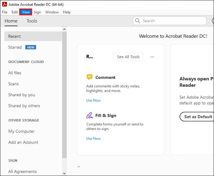
Task: Select Recent in the sidebar
Action: click(33, 36)
